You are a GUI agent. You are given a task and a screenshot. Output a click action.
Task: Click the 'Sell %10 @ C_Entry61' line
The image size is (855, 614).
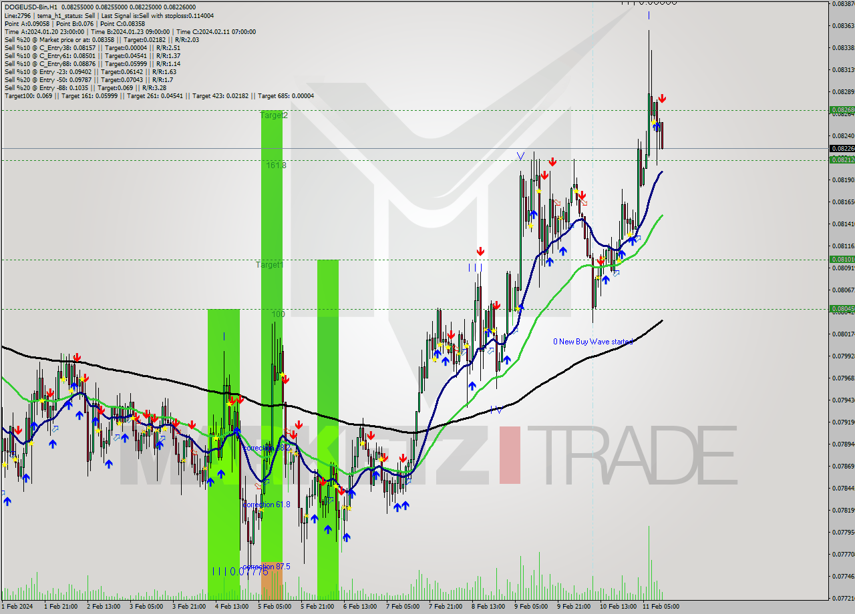click(92, 55)
